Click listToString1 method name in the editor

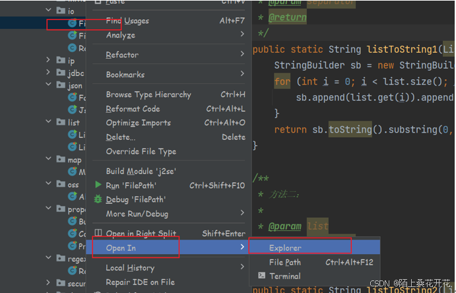(x=402, y=49)
